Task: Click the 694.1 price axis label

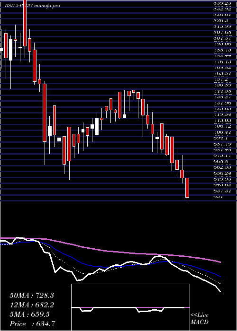Action: click(x=221, y=138)
